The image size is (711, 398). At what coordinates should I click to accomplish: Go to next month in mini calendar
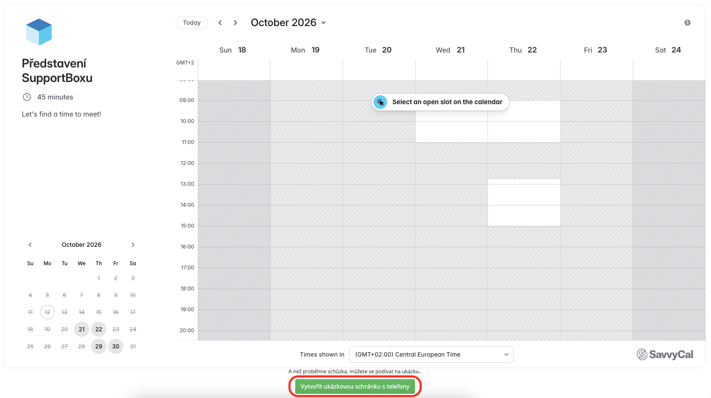coord(133,245)
